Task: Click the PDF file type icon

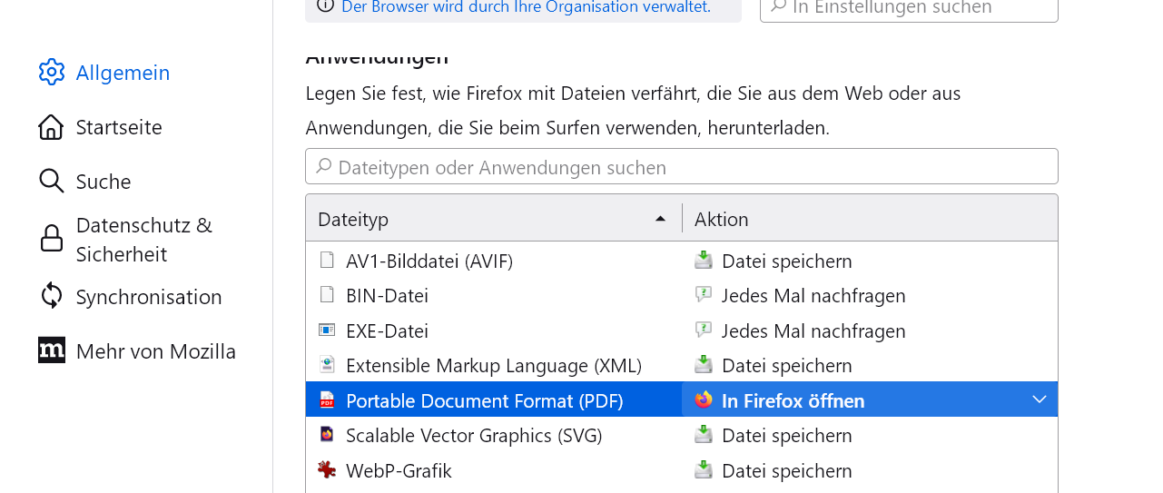Action: 327,400
